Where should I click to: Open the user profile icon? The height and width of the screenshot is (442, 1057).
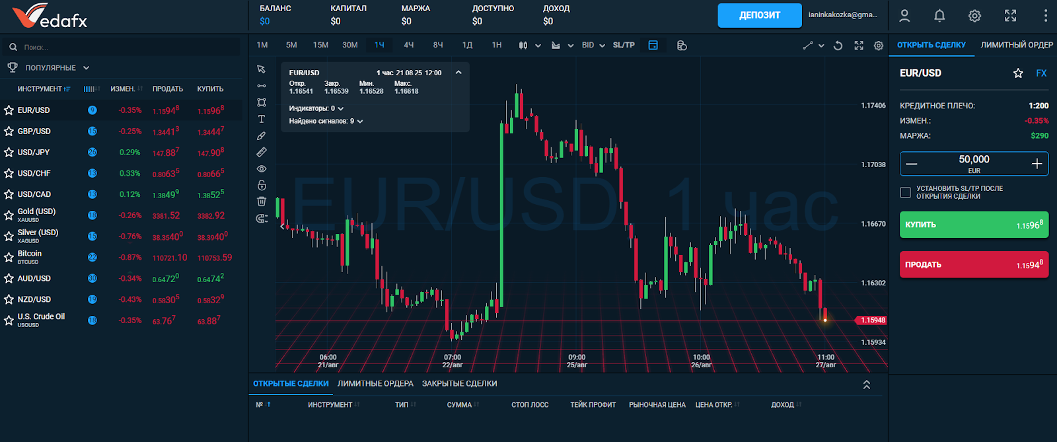pos(904,15)
